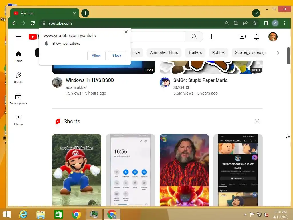
Task: Play the KIMMY DISGUTSING IDIOT short
Action: 238,170
